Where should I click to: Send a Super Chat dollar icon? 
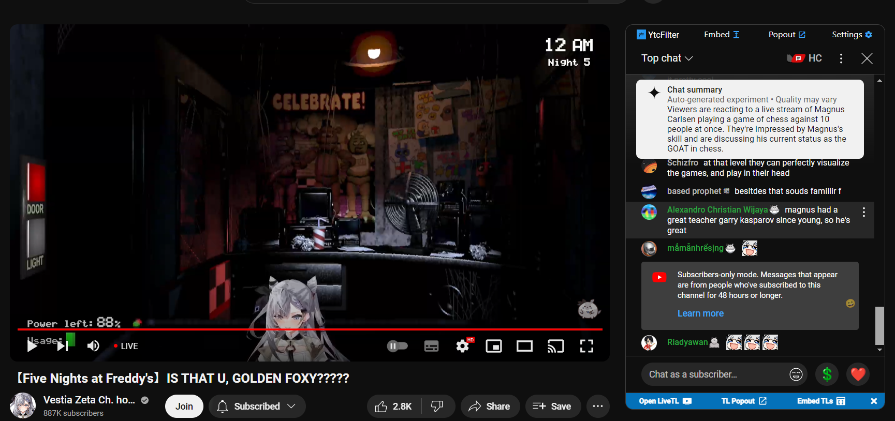coord(827,374)
